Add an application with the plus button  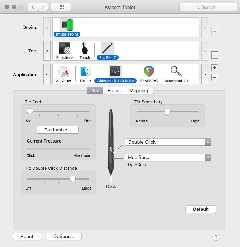[215, 68]
